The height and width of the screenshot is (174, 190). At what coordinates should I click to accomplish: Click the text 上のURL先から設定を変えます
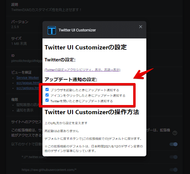(66, 123)
